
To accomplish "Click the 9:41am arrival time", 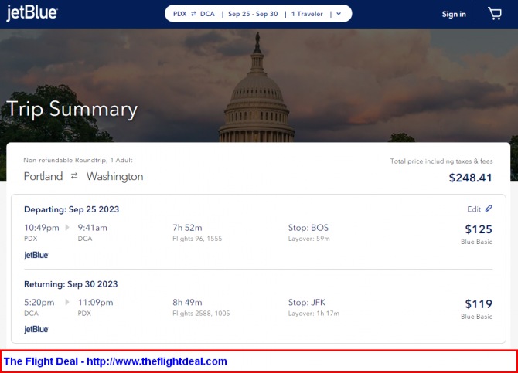I will 93,228.
